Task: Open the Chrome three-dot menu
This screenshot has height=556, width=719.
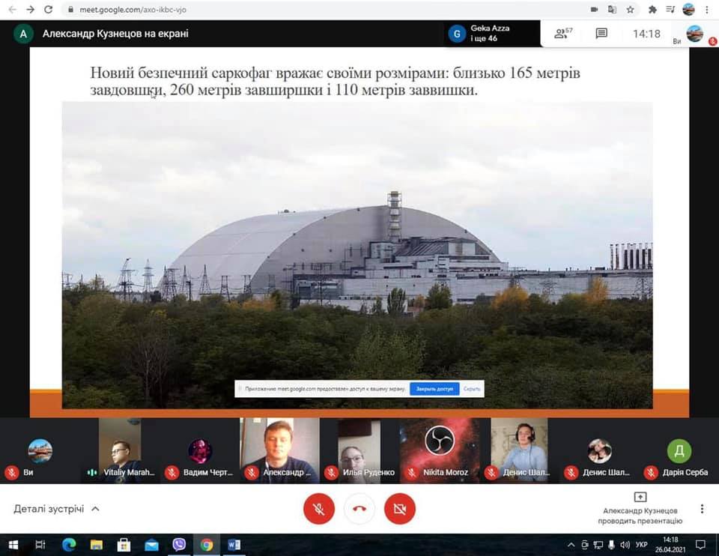Action: (707, 10)
